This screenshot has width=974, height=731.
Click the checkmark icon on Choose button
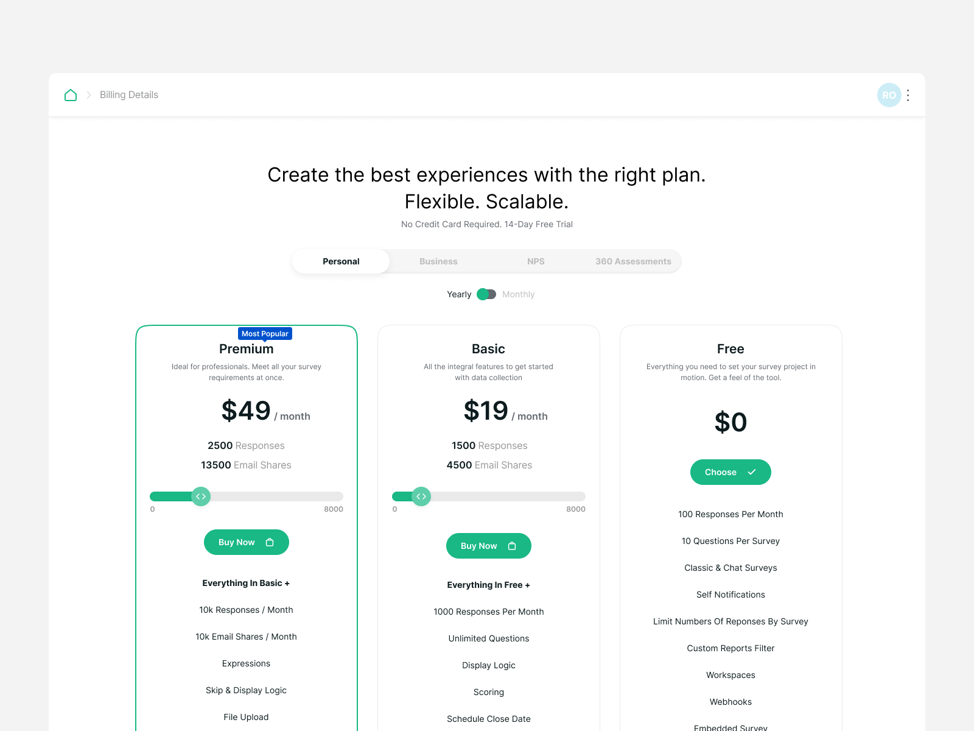pos(752,472)
